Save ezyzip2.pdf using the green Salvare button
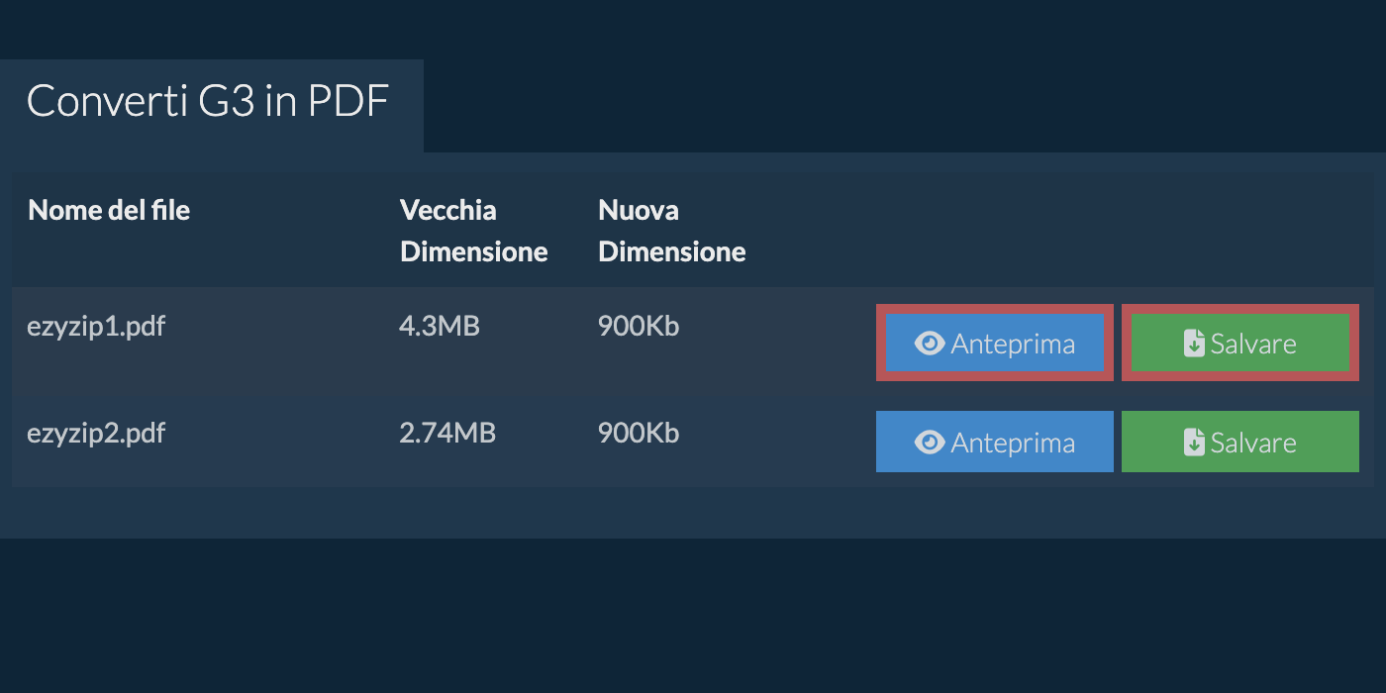The height and width of the screenshot is (693, 1386). click(1240, 442)
